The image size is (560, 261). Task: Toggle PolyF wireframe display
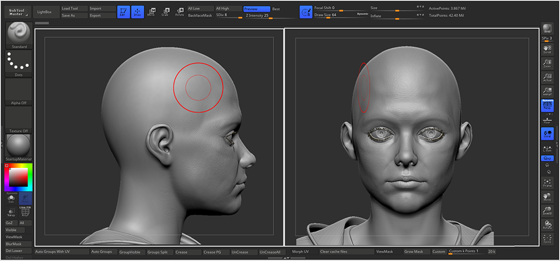pyautogui.click(x=25, y=213)
